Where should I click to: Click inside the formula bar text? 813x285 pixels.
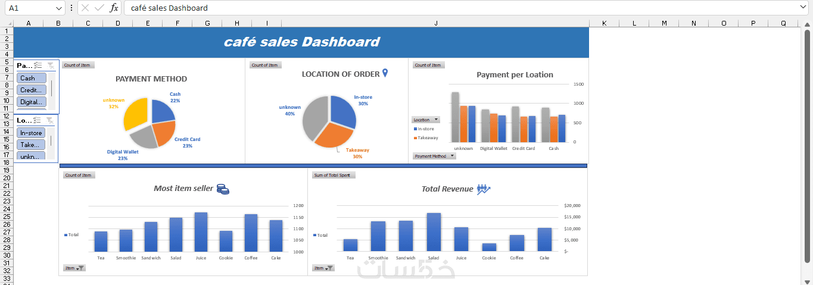169,8
